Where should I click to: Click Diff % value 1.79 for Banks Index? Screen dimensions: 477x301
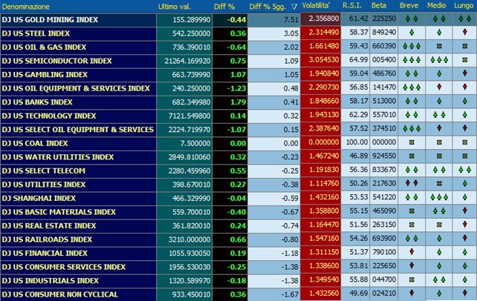tap(238, 102)
